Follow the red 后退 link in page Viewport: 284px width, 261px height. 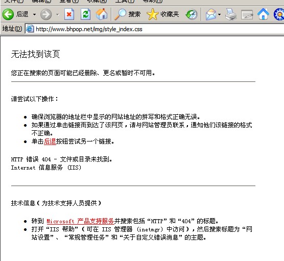coord(50,141)
